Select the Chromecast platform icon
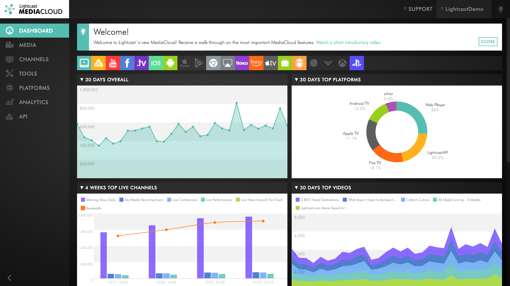This screenshot has width=510, height=286. click(213, 63)
